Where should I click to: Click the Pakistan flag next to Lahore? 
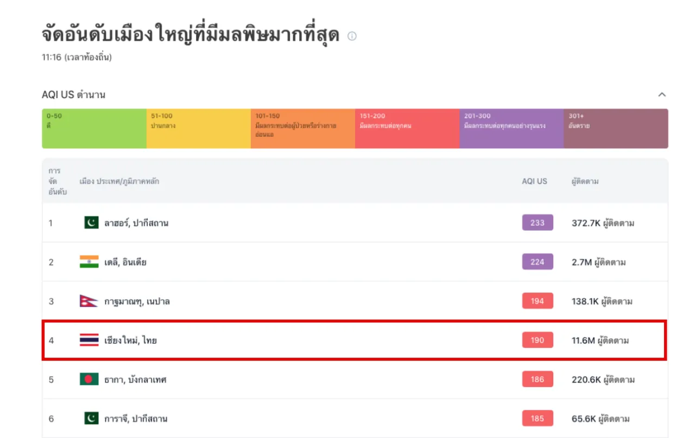[x=91, y=223]
